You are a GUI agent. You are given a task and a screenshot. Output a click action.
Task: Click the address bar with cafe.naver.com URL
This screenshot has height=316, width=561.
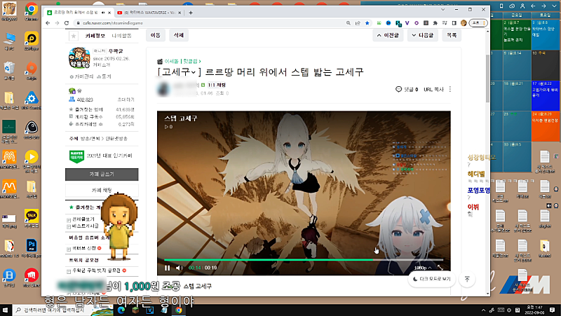click(x=208, y=23)
